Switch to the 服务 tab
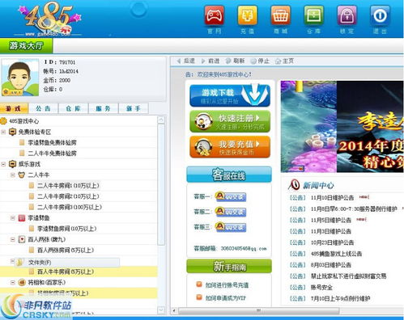 103,108
